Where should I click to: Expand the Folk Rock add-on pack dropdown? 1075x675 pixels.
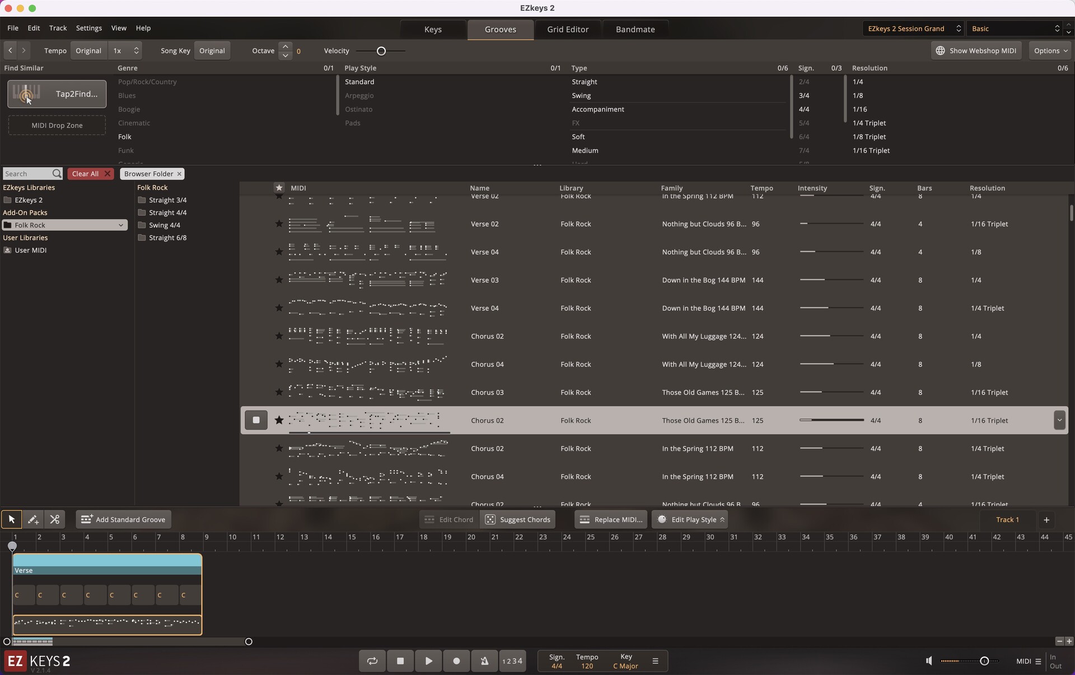click(120, 225)
